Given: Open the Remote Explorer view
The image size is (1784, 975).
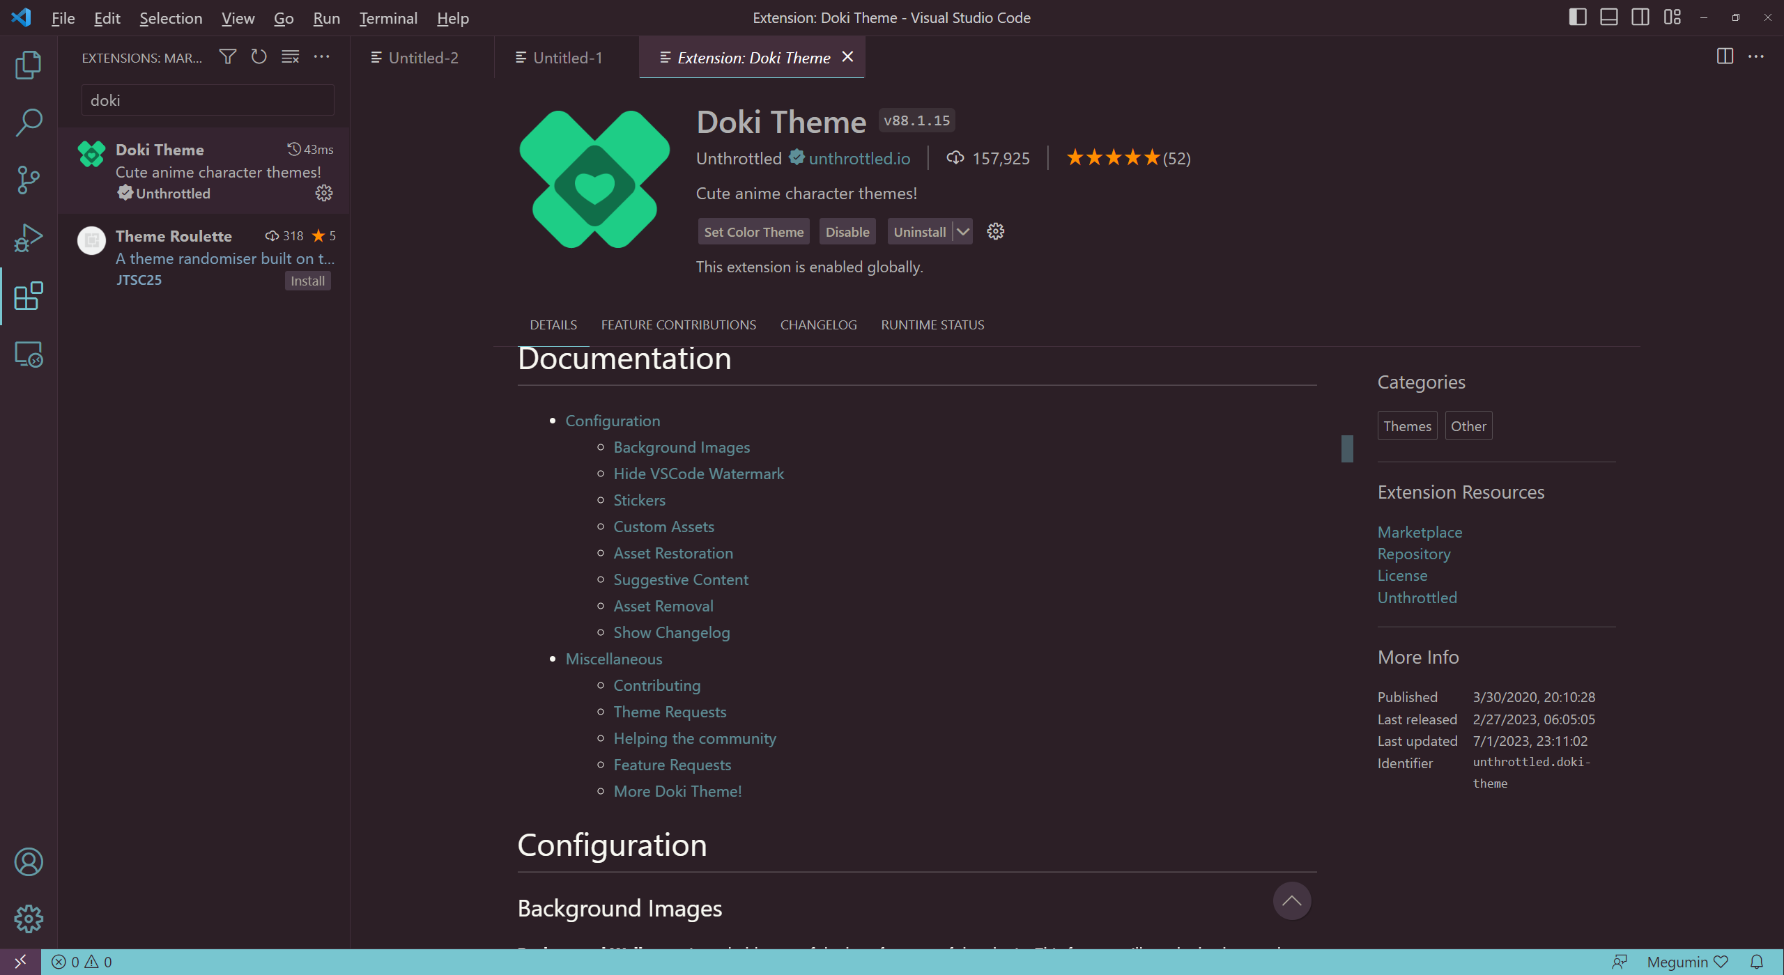Looking at the screenshot, I should point(28,354).
